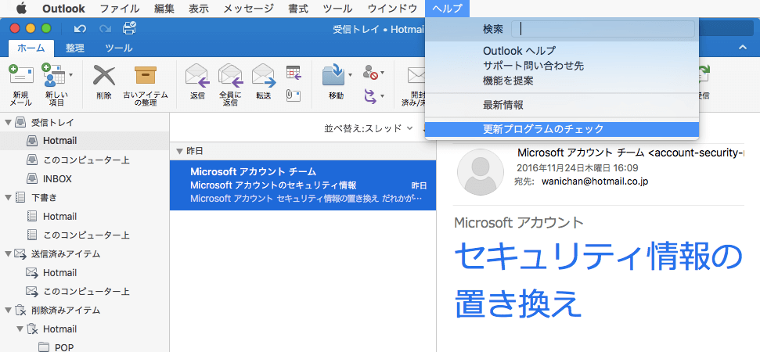Open the arrow beside the 移動 icon
This screenshot has height=352, width=760.
pyautogui.click(x=350, y=75)
